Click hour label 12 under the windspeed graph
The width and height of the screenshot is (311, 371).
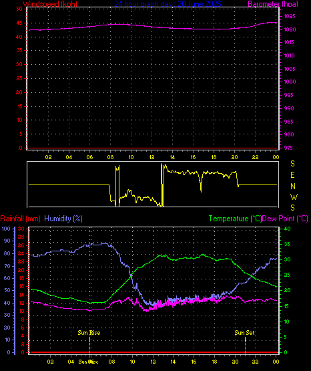[x=151, y=157]
